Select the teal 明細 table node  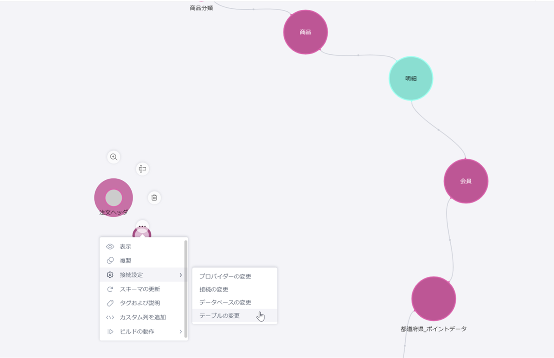pos(411,79)
